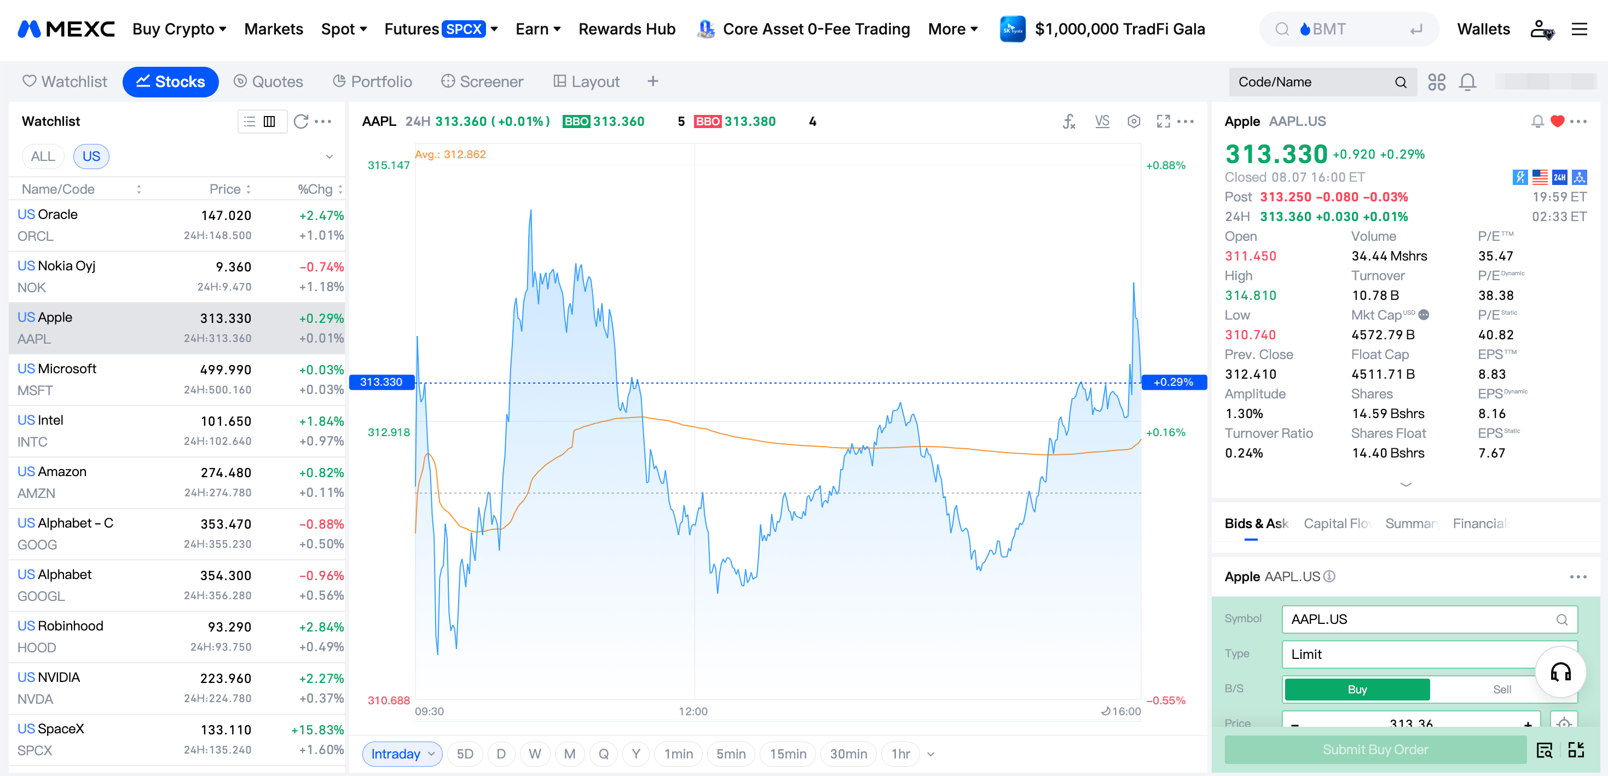Viewport: 1608px width, 776px height.
Task: Open Rewards Hub link
Action: [x=627, y=30]
